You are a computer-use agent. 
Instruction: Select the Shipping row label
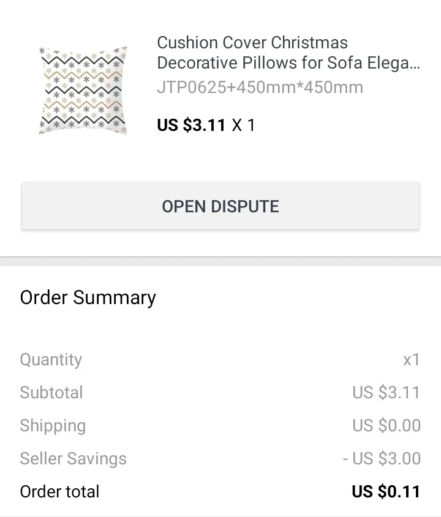(x=53, y=426)
